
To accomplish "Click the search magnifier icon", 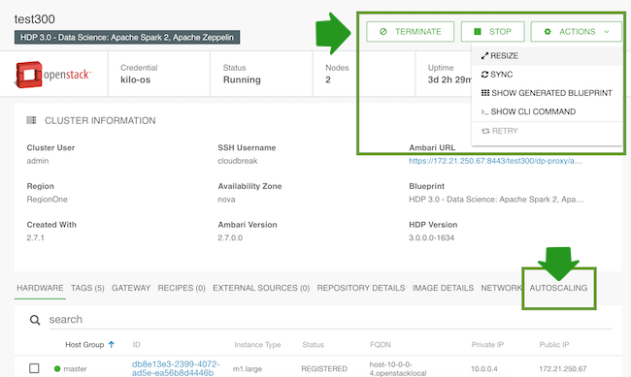I will tap(35, 320).
